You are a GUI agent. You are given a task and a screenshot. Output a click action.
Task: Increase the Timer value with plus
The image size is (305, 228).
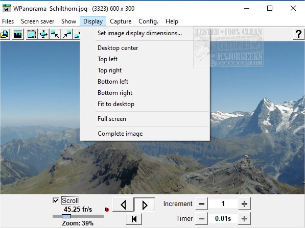tap(244, 218)
